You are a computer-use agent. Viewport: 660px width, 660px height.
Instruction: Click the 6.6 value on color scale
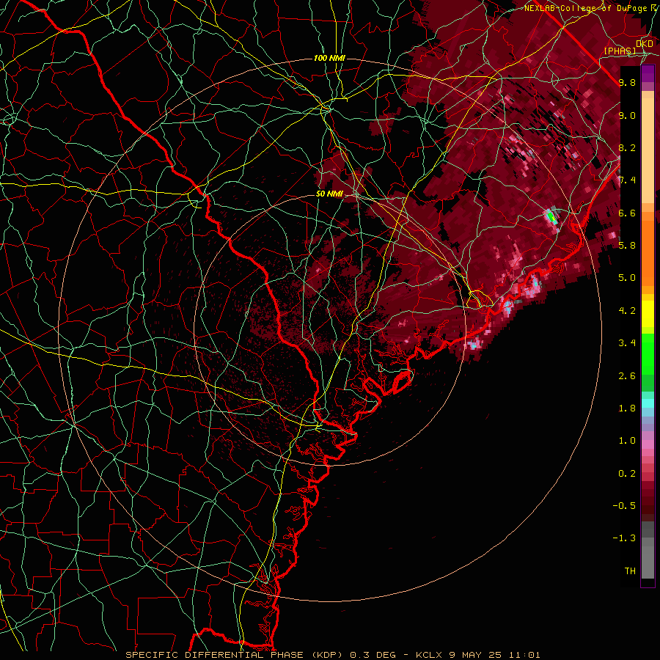(627, 213)
